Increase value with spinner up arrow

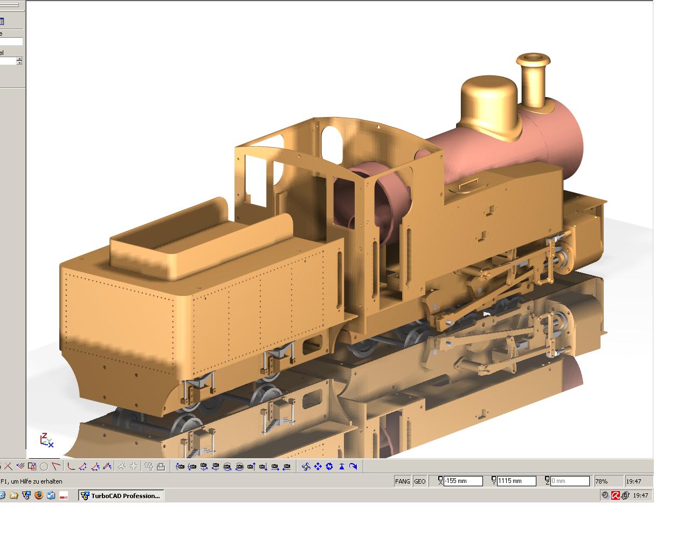tap(19, 59)
